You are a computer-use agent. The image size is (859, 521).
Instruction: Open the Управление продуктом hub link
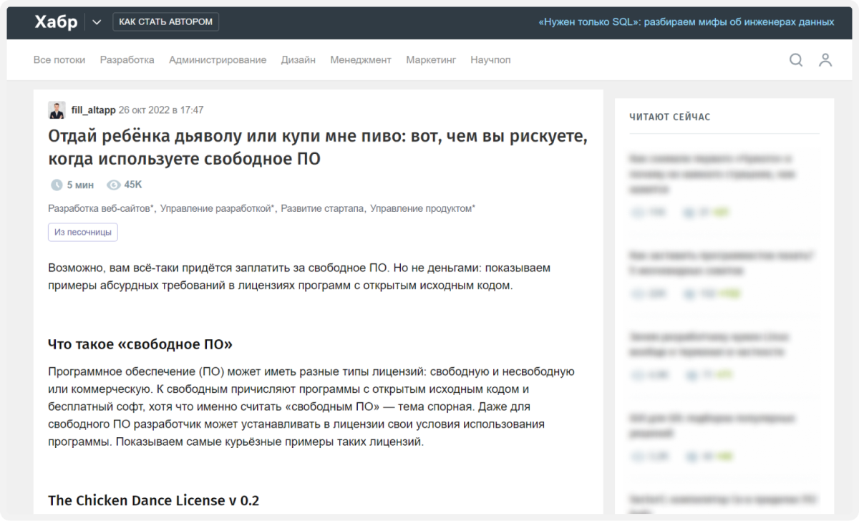(x=422, y=208)
